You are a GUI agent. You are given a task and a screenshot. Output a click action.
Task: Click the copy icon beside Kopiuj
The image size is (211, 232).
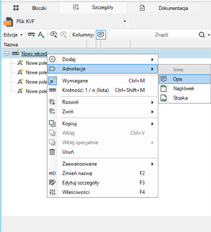click(x=52, y=124)
